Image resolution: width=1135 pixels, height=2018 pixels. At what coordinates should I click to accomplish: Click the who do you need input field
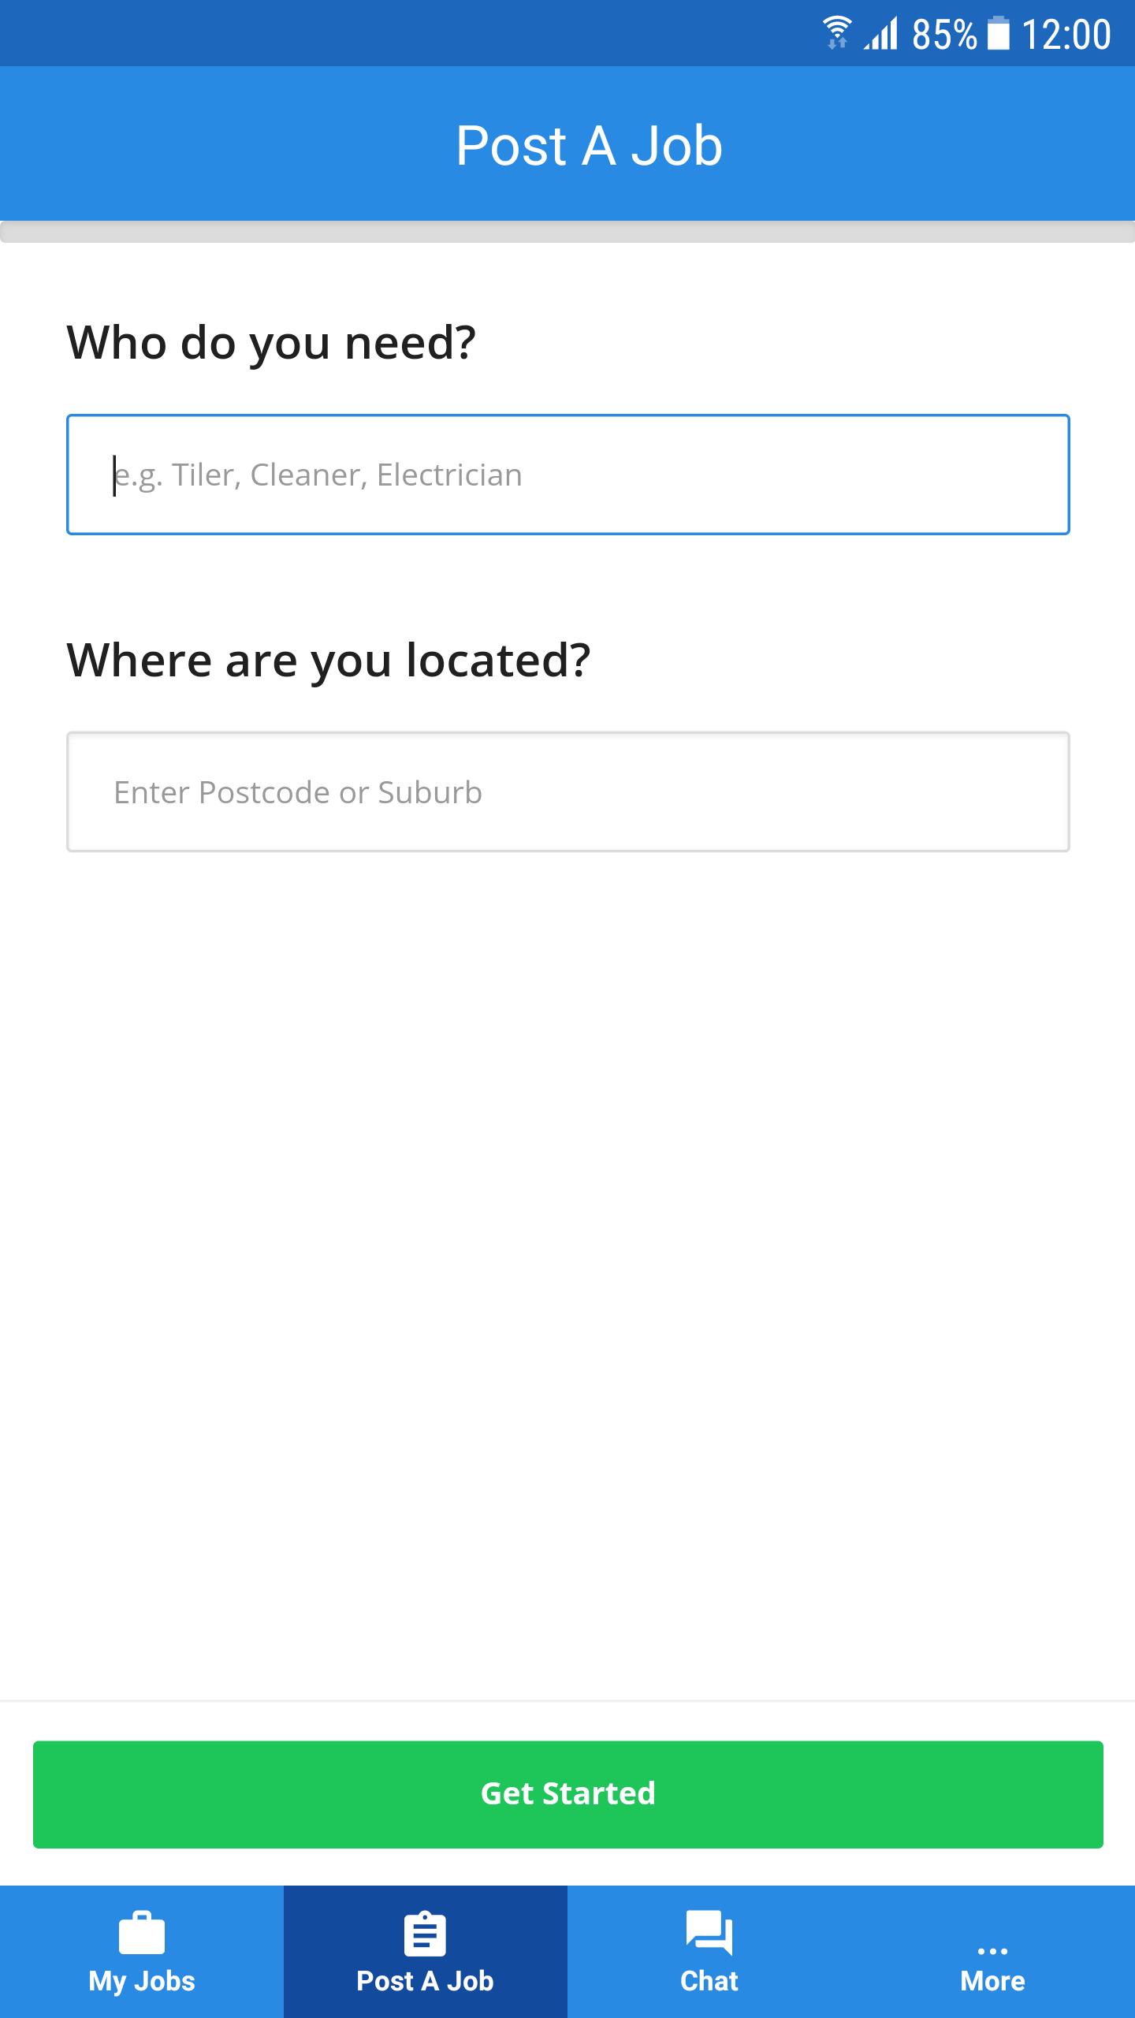tap(567, 474)
